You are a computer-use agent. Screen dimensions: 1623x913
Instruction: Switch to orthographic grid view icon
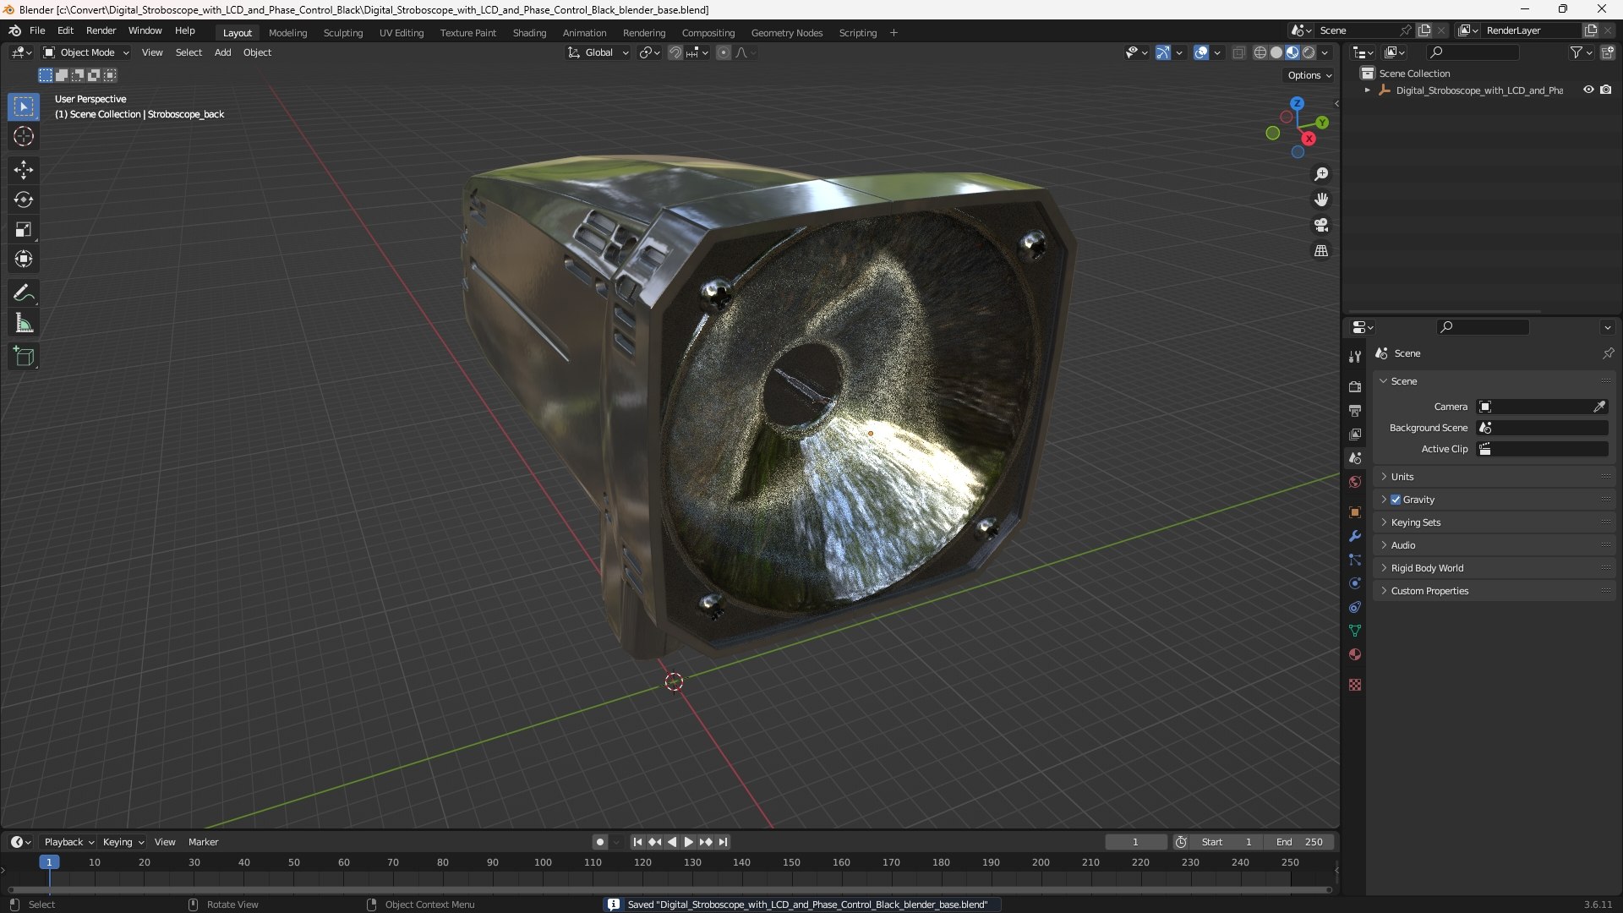coord(1320,251)
